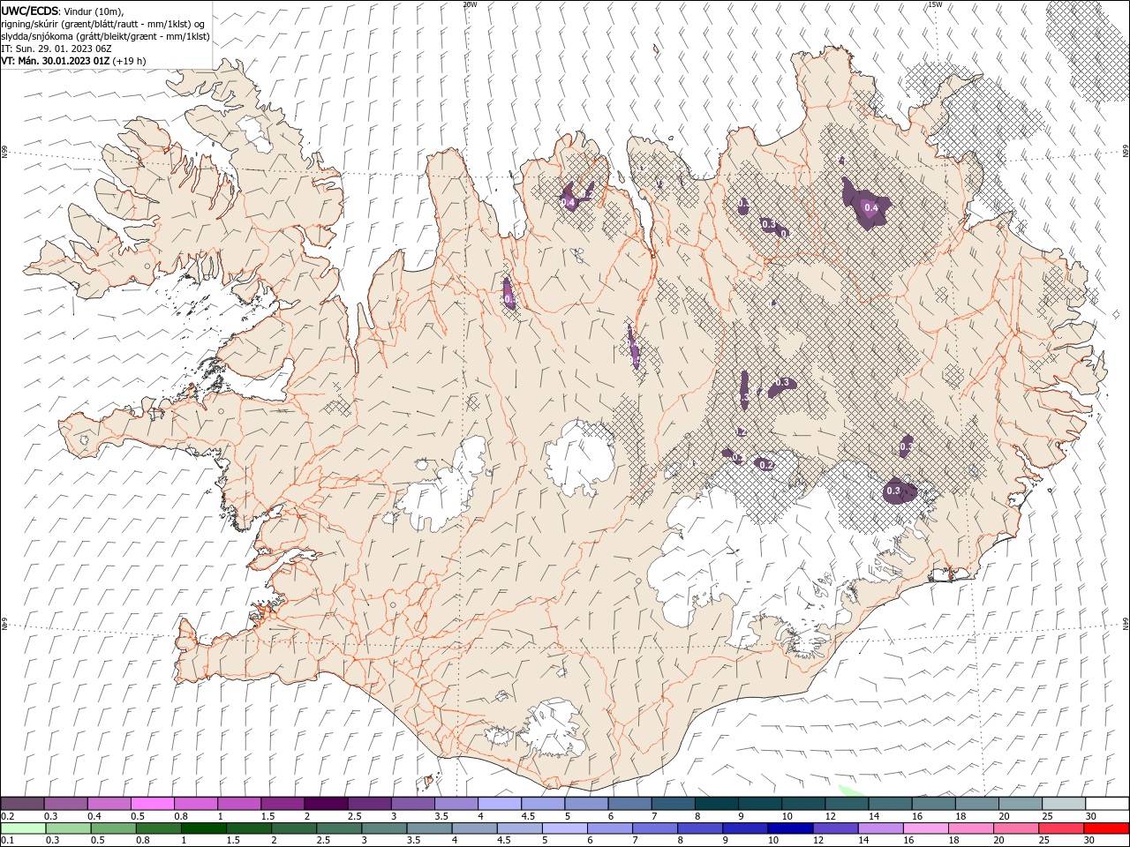
Task: Select the bright red 30 lower-scale swatch
Action: pos(1106,828)
